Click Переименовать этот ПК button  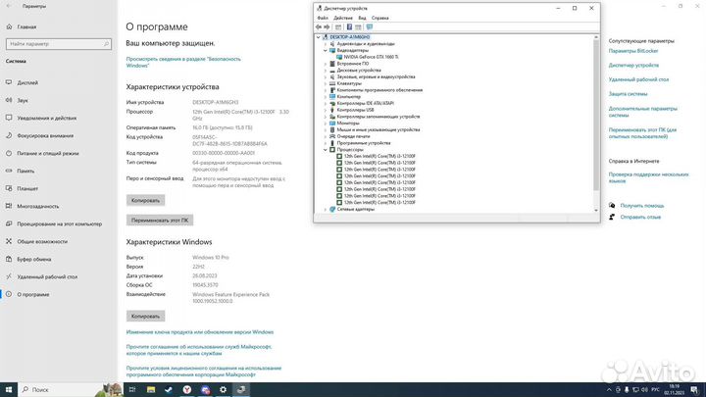161,221
